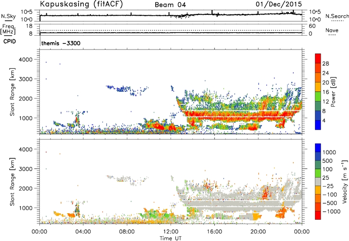
Task: Click the blue top of velocity color bar
Action: coord(318,148)
